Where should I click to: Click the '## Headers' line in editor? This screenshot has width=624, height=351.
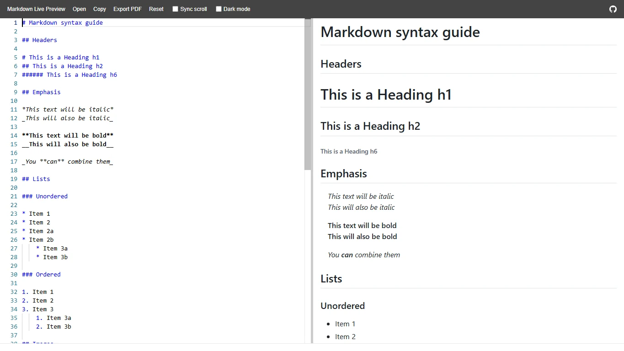40,40
